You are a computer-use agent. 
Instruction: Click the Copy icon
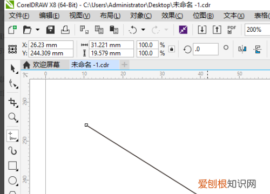(99, 30)
